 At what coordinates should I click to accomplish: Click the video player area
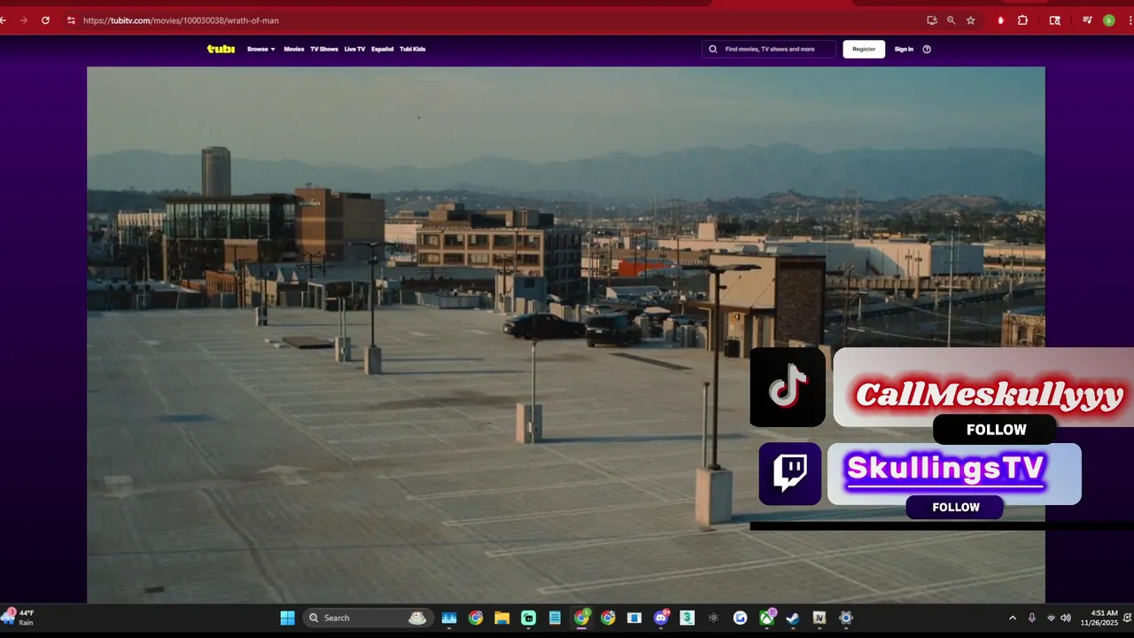pyautogui.click(x=566, y=335)
